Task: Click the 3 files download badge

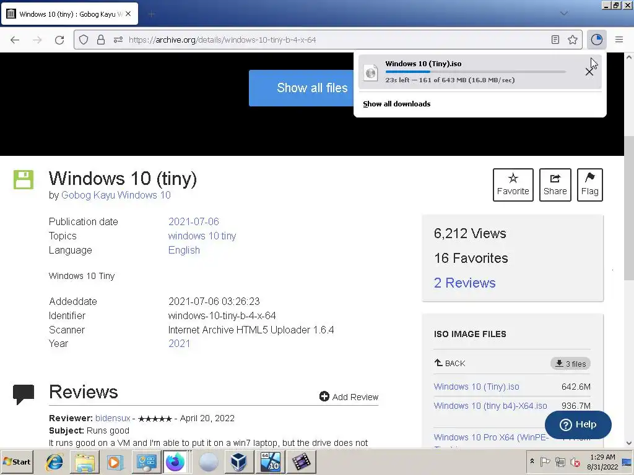Action: point(570,364)
